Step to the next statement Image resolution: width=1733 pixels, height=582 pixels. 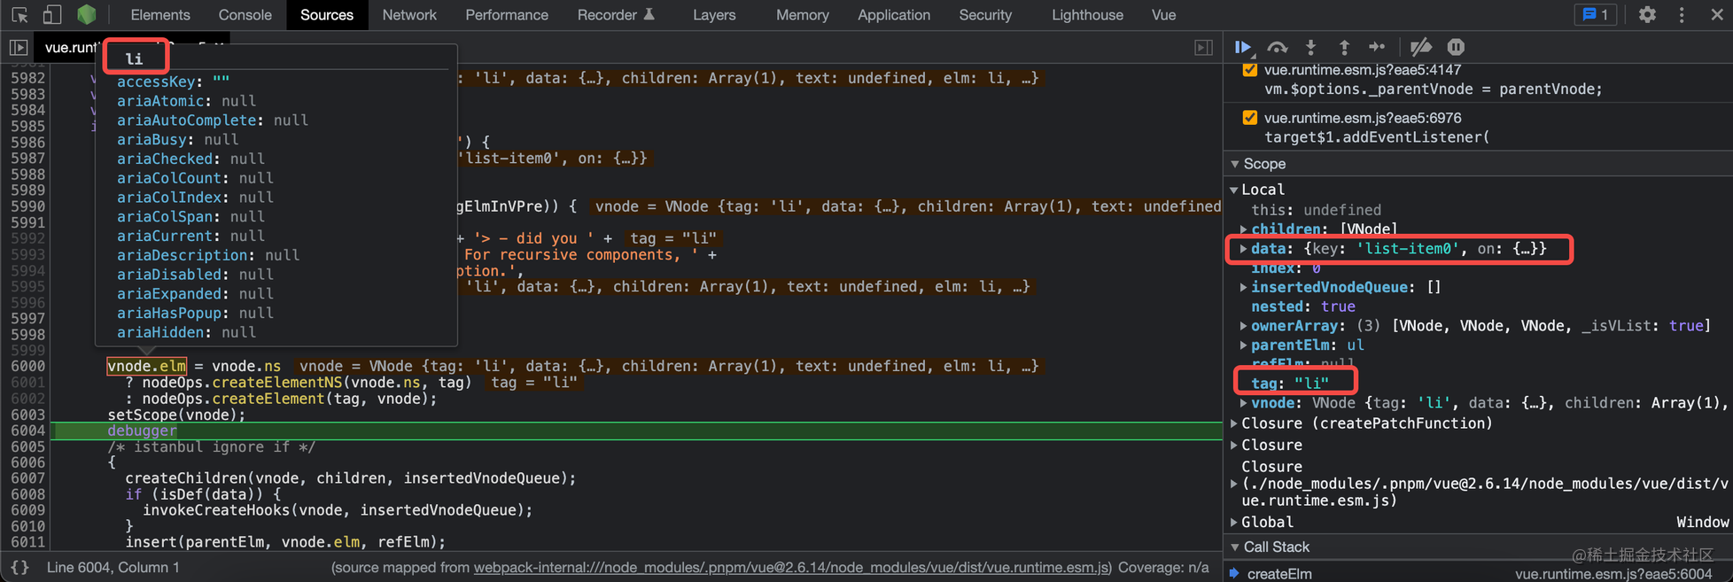coord(1377,47)
